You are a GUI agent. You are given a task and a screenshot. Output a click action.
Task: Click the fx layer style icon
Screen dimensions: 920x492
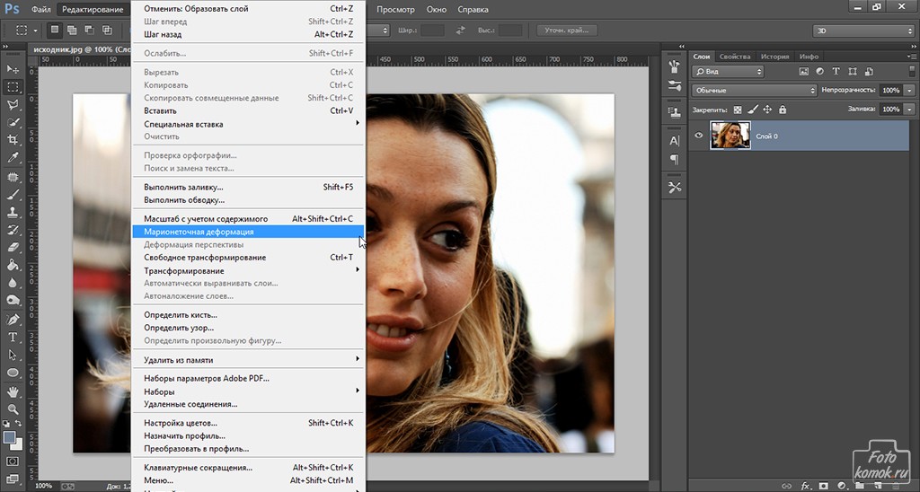tap(805, 486)
